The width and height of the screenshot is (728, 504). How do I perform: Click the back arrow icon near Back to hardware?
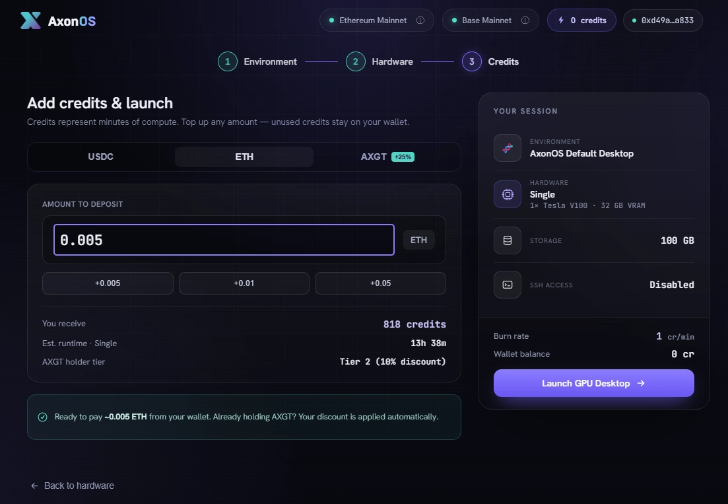(x=34, y=486)
